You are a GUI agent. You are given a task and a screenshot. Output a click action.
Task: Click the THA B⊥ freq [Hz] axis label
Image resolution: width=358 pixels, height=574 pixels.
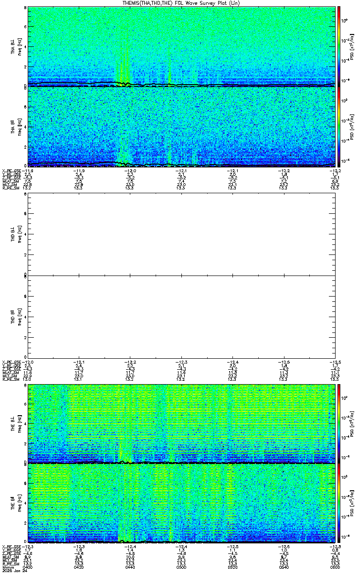point(19,47)
